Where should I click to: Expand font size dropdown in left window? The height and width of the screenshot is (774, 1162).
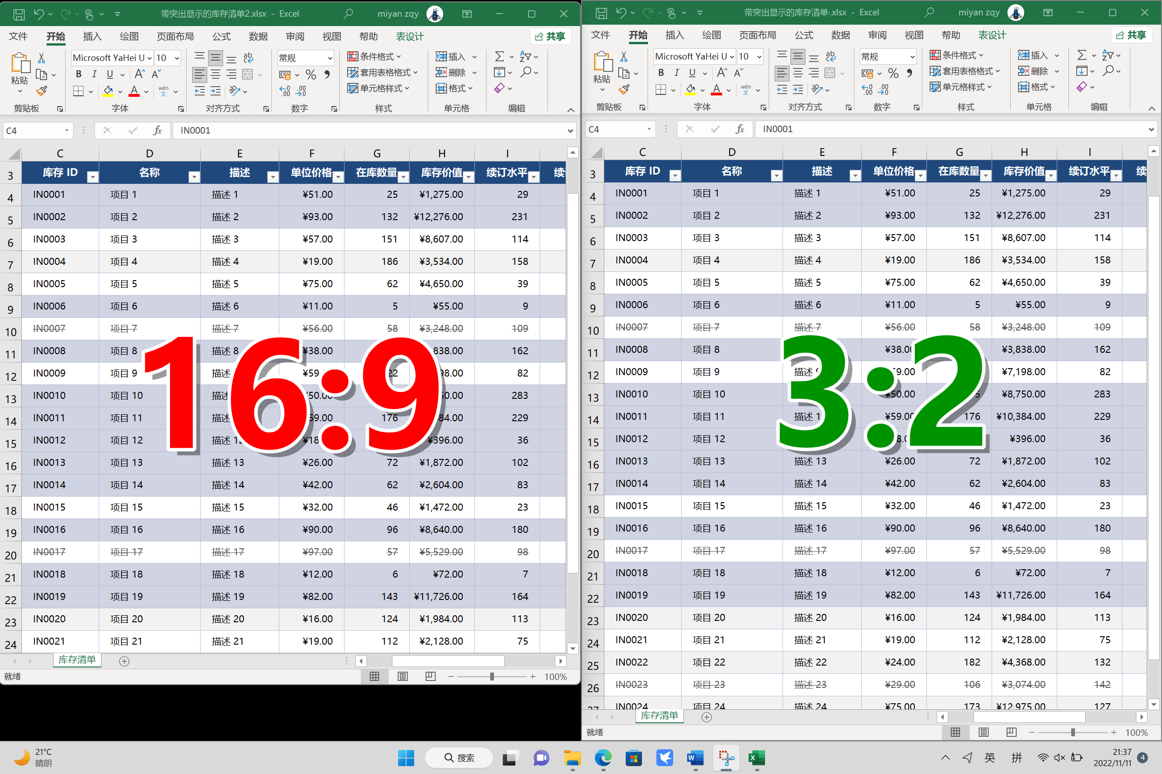coord(177,58)
